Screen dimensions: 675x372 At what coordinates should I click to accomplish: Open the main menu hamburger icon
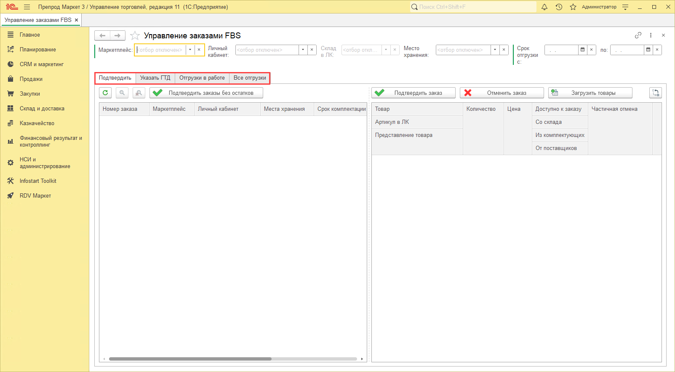point(27,7)
